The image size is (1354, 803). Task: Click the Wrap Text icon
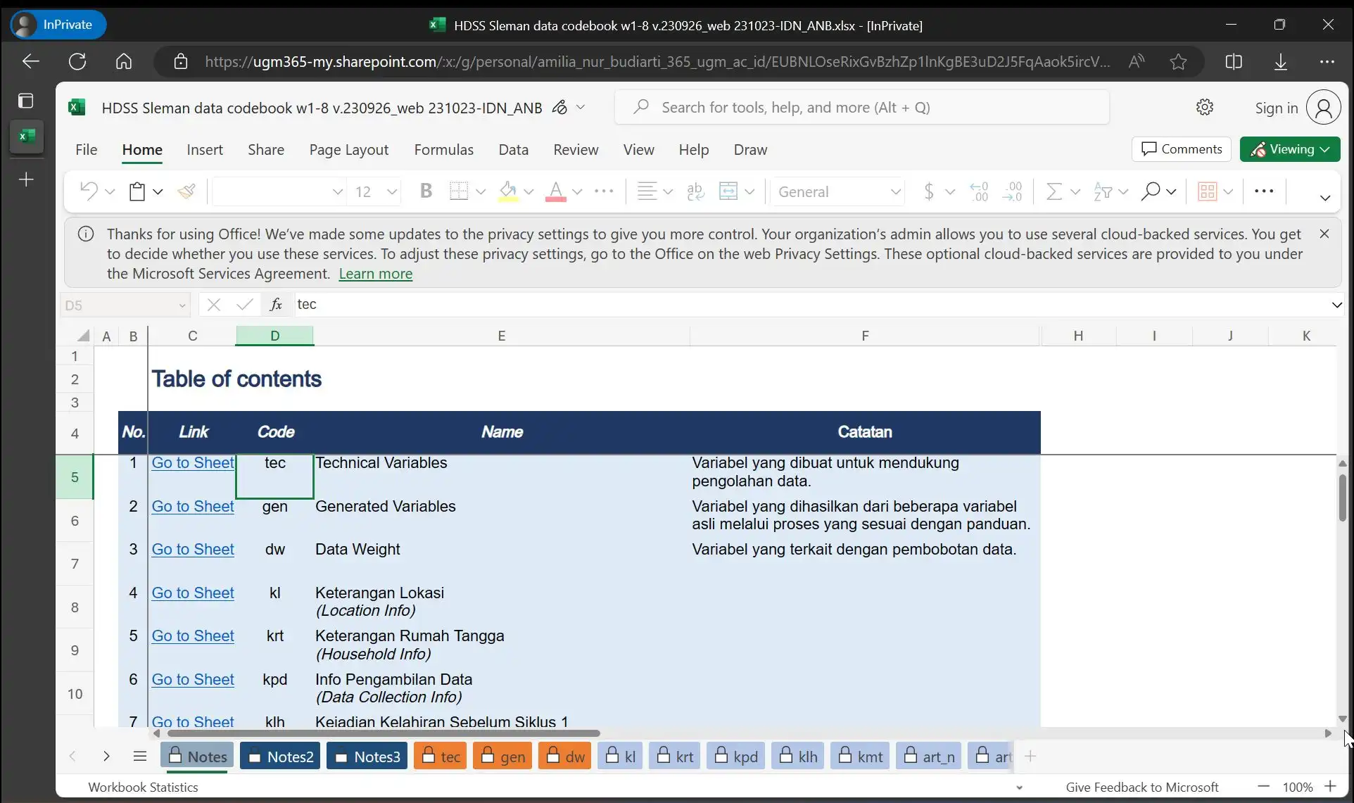click(695, 191)
